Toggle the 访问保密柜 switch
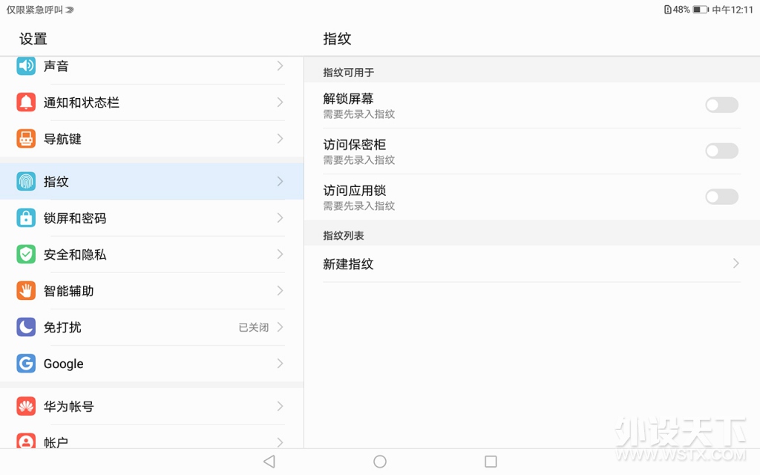Image resolution: width=760 pixels, height=475 pixels. [x=721, y=151]
